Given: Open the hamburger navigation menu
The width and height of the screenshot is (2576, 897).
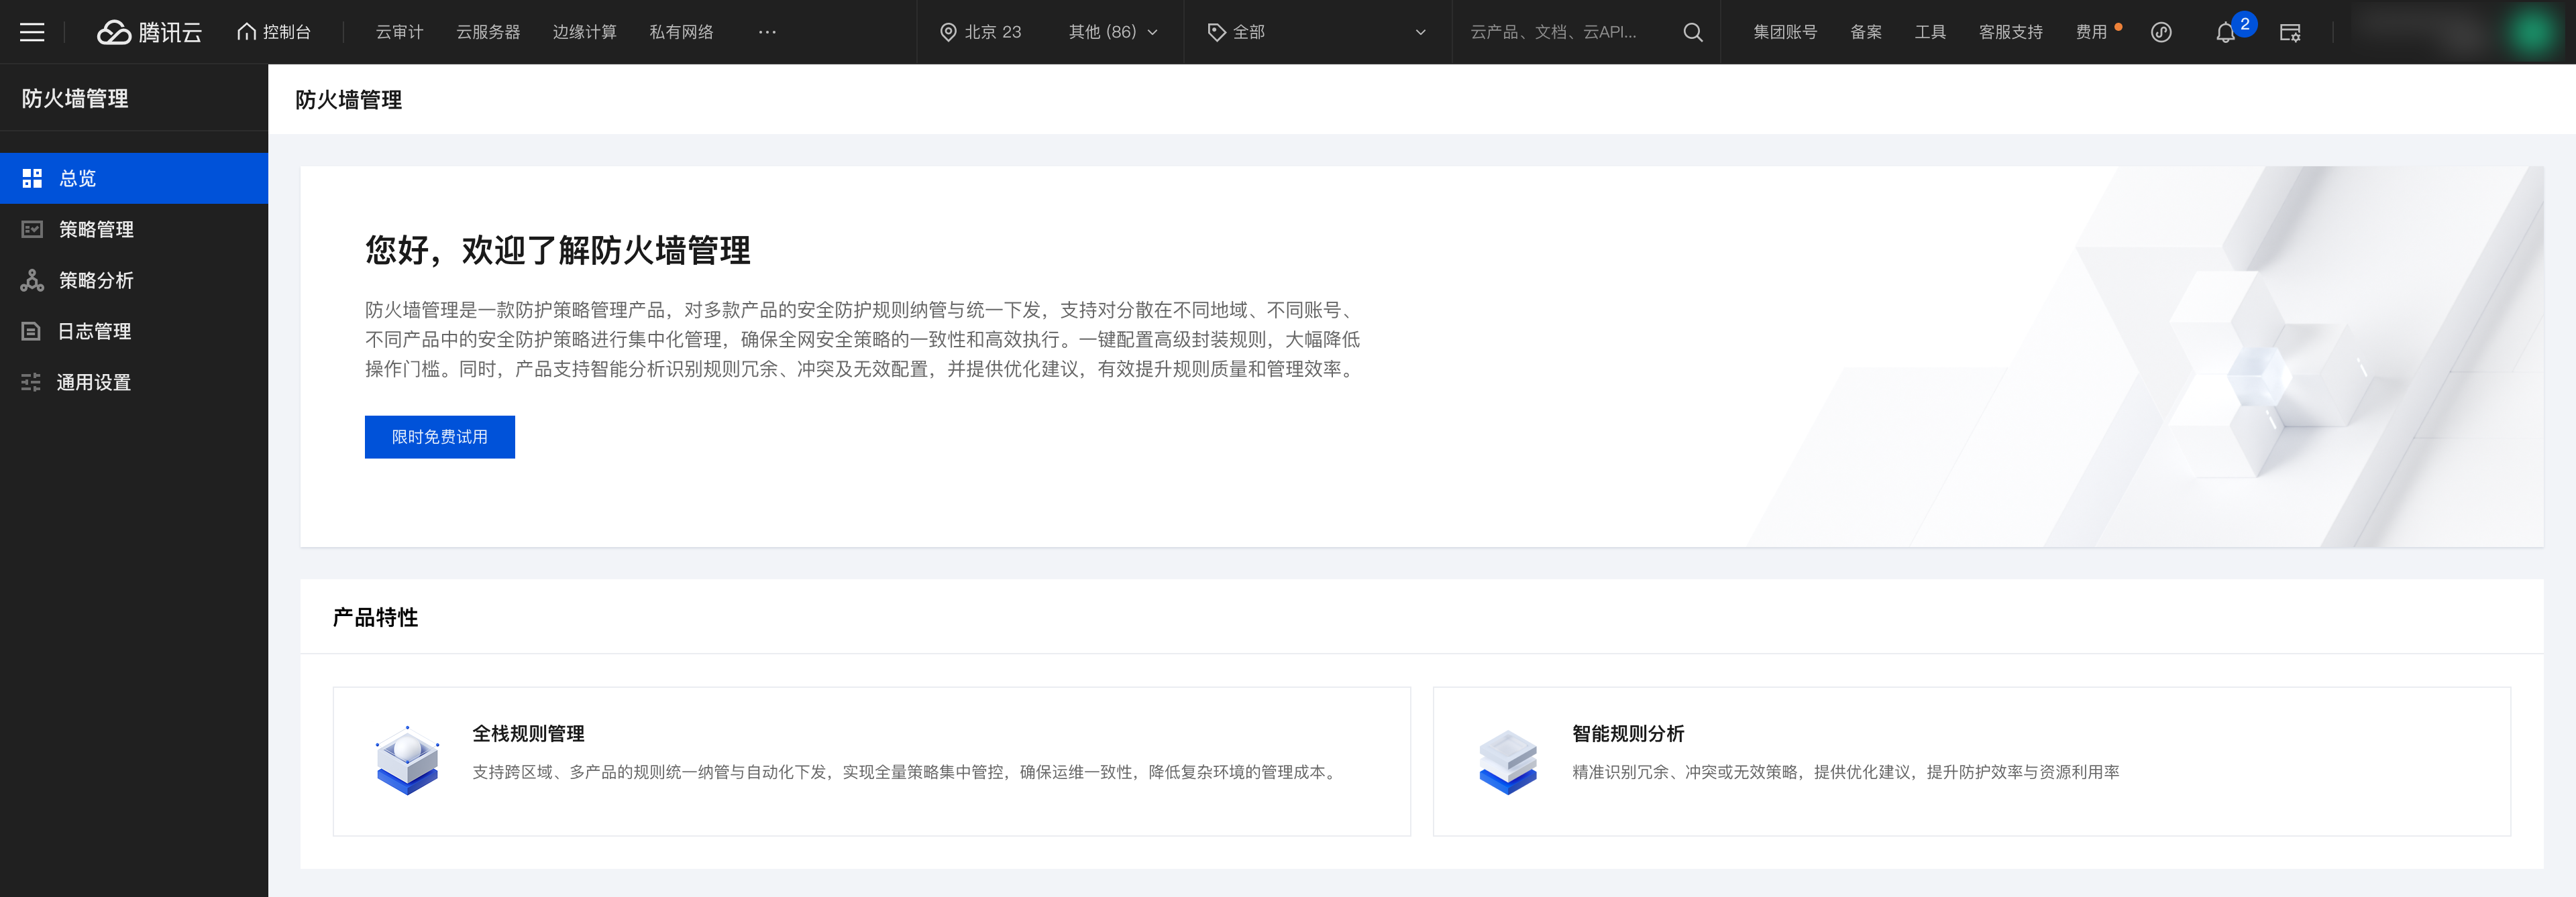Looking at the screenshot, I should (x=32, y=32).
